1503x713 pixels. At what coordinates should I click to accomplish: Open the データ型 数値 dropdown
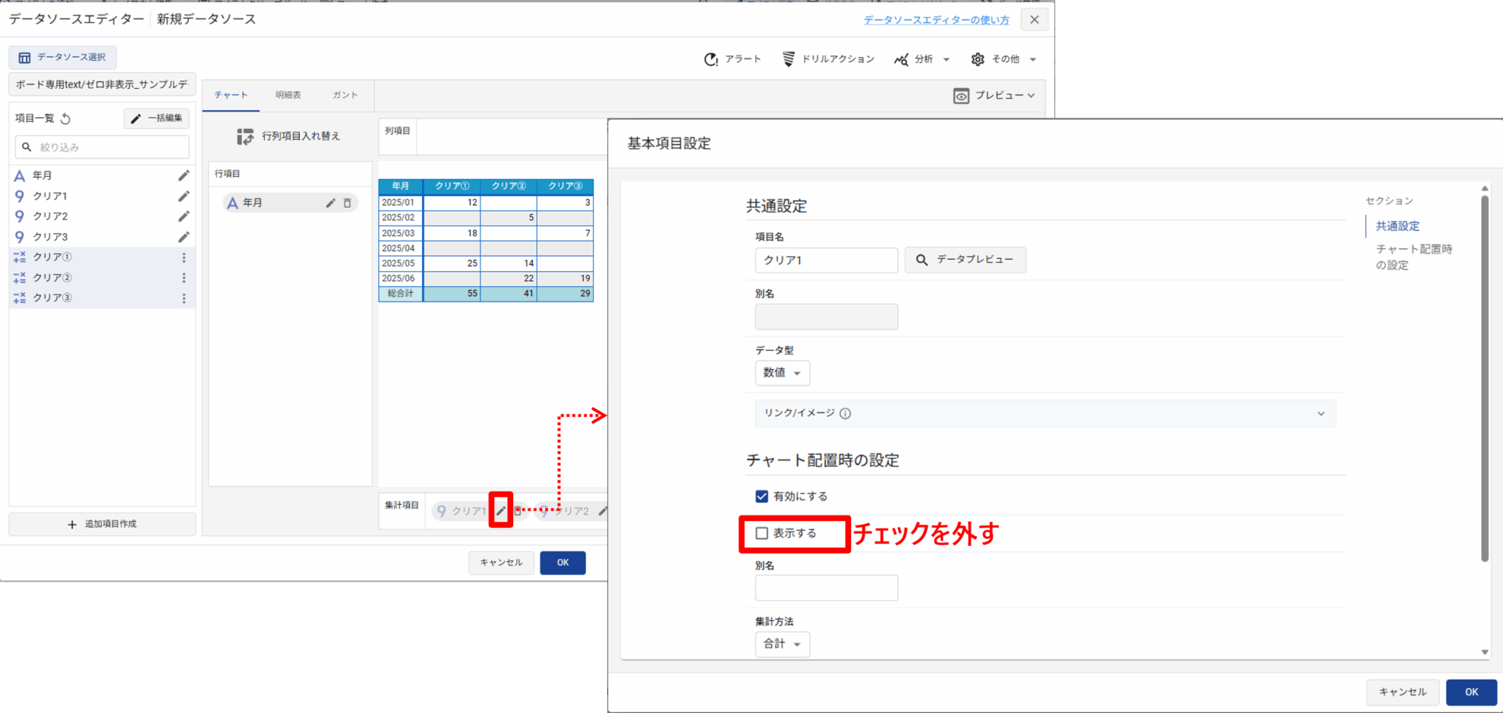click(782, 373)
